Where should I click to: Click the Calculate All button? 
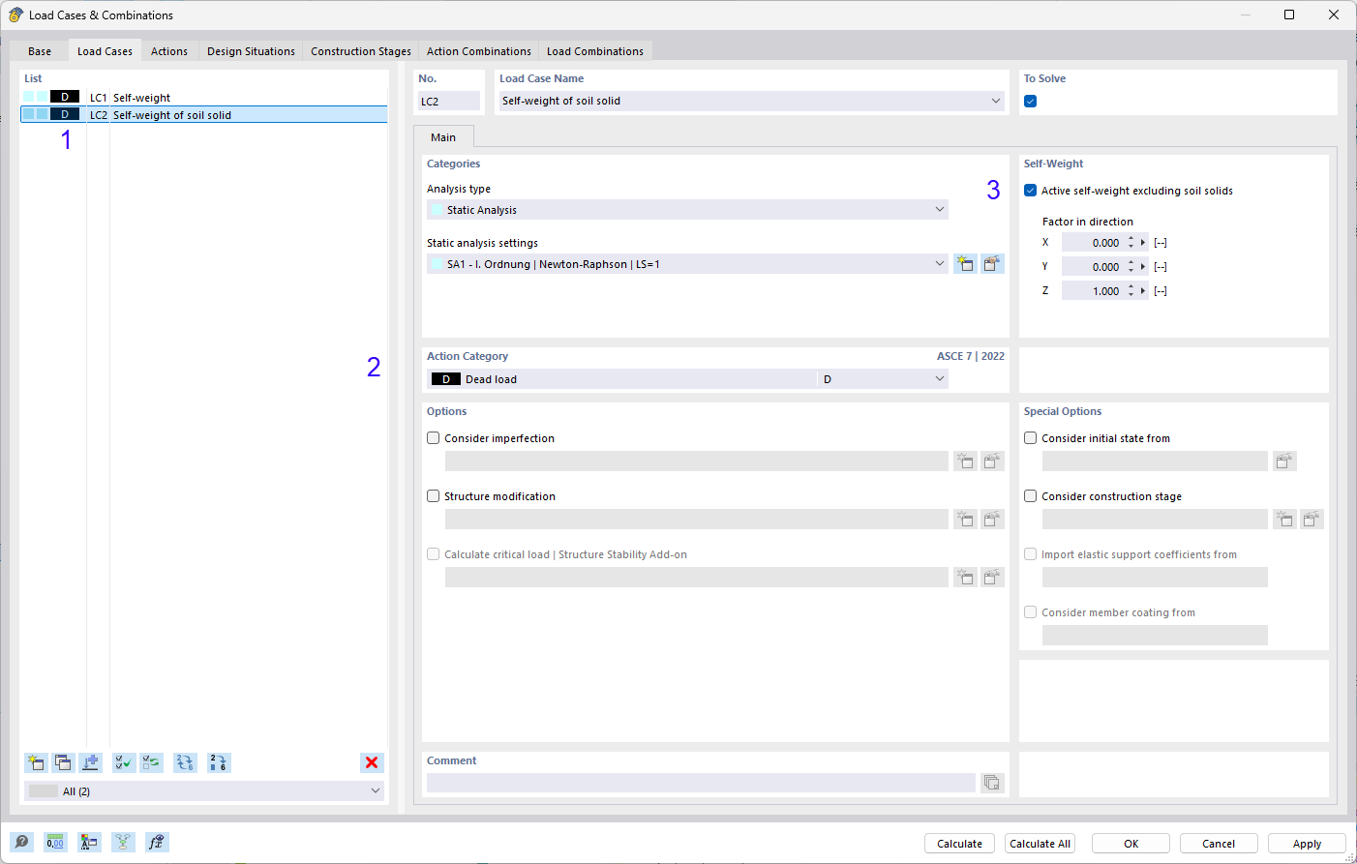point(1040,844)
